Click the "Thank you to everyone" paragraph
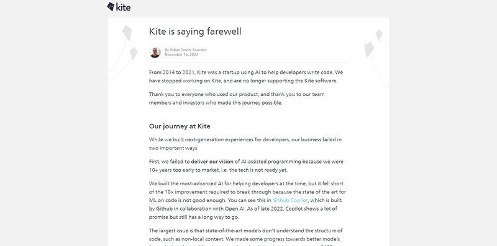 (x=237, y=99)
